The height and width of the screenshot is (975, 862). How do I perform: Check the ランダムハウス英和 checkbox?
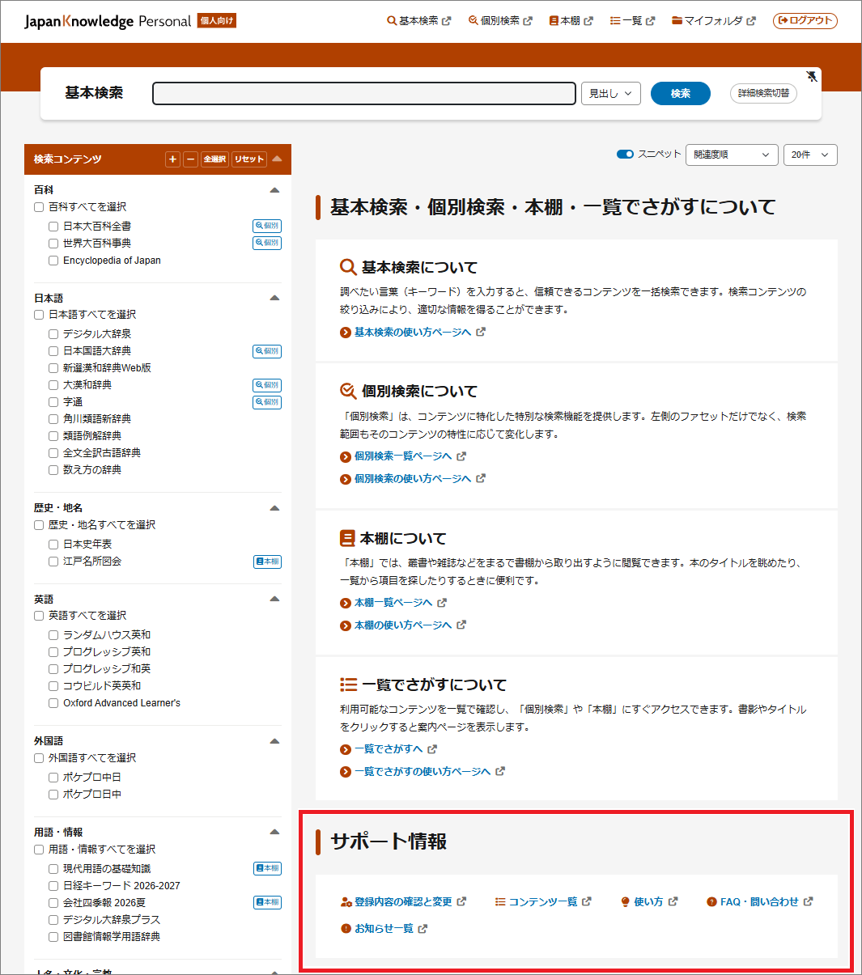(53, 635)
